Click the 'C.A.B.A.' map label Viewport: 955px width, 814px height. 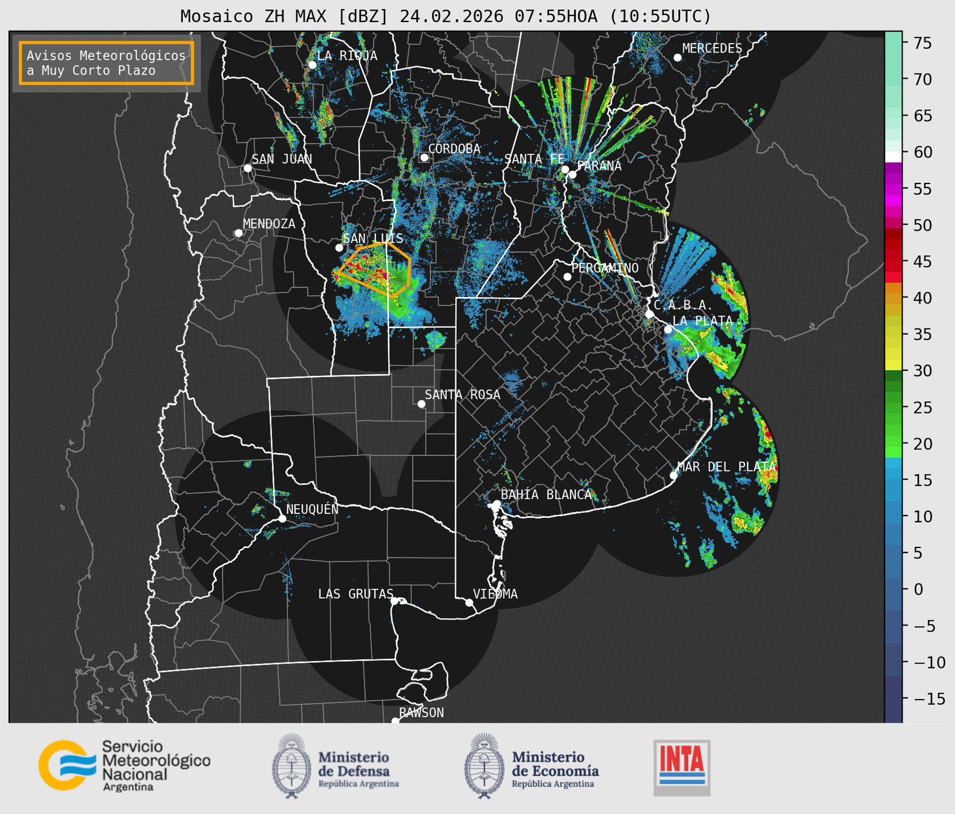683,306
